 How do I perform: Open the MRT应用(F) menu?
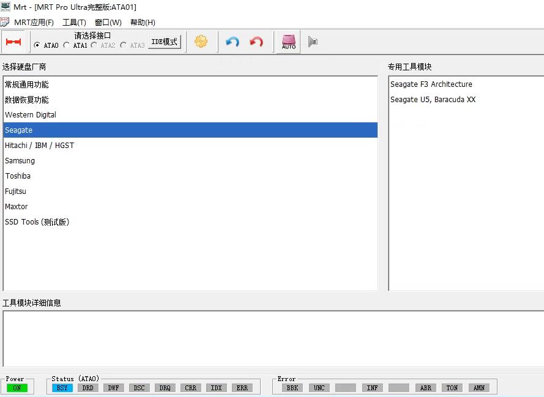click(x=34, y=23)
